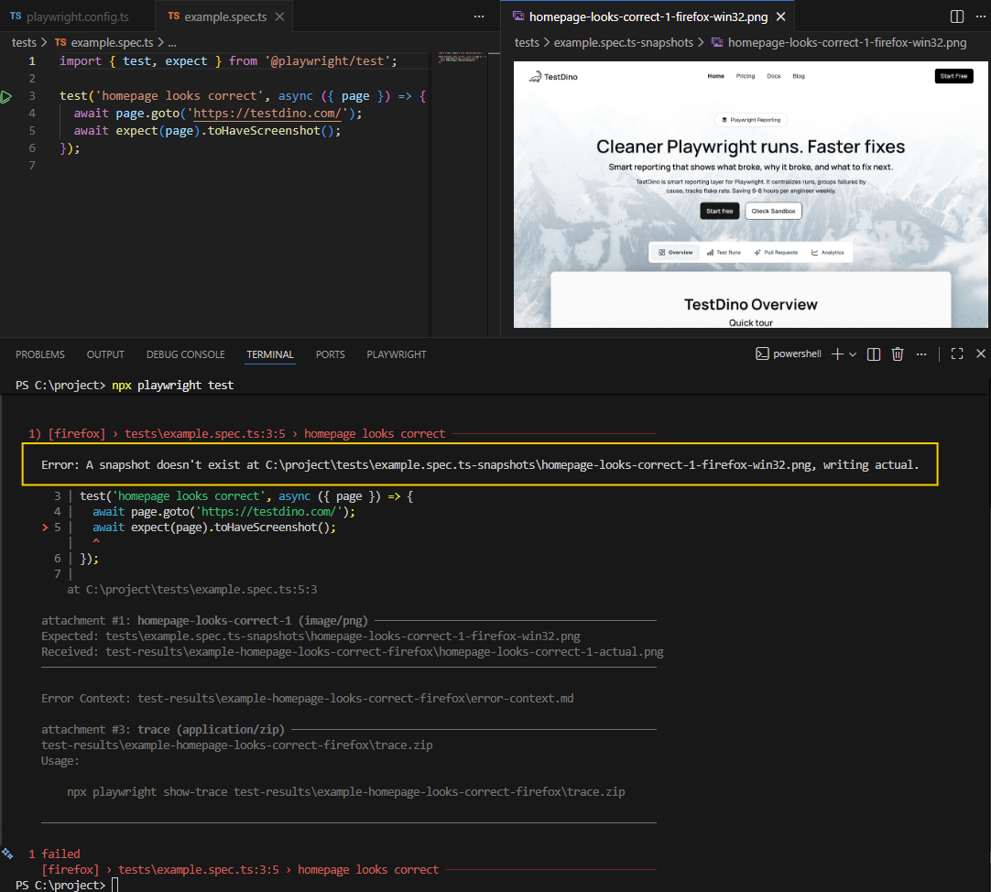Open the terminal launch profile dropdown arrow
Screen dimensions: 991x892
tap(853, 354)
